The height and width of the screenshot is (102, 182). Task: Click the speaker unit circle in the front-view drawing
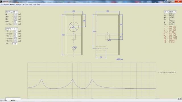tap(74, 27)
